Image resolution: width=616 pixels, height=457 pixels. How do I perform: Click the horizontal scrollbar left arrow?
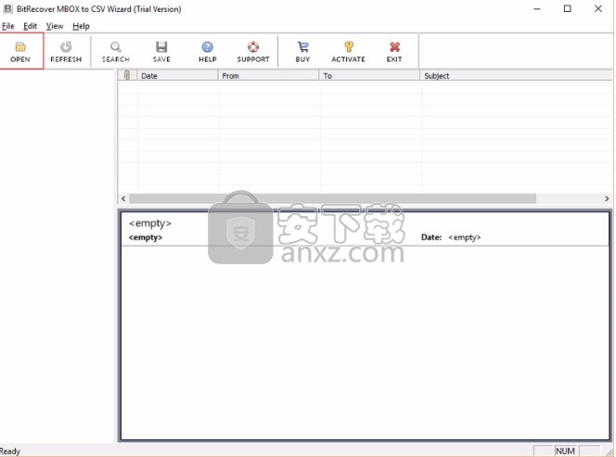123,198
